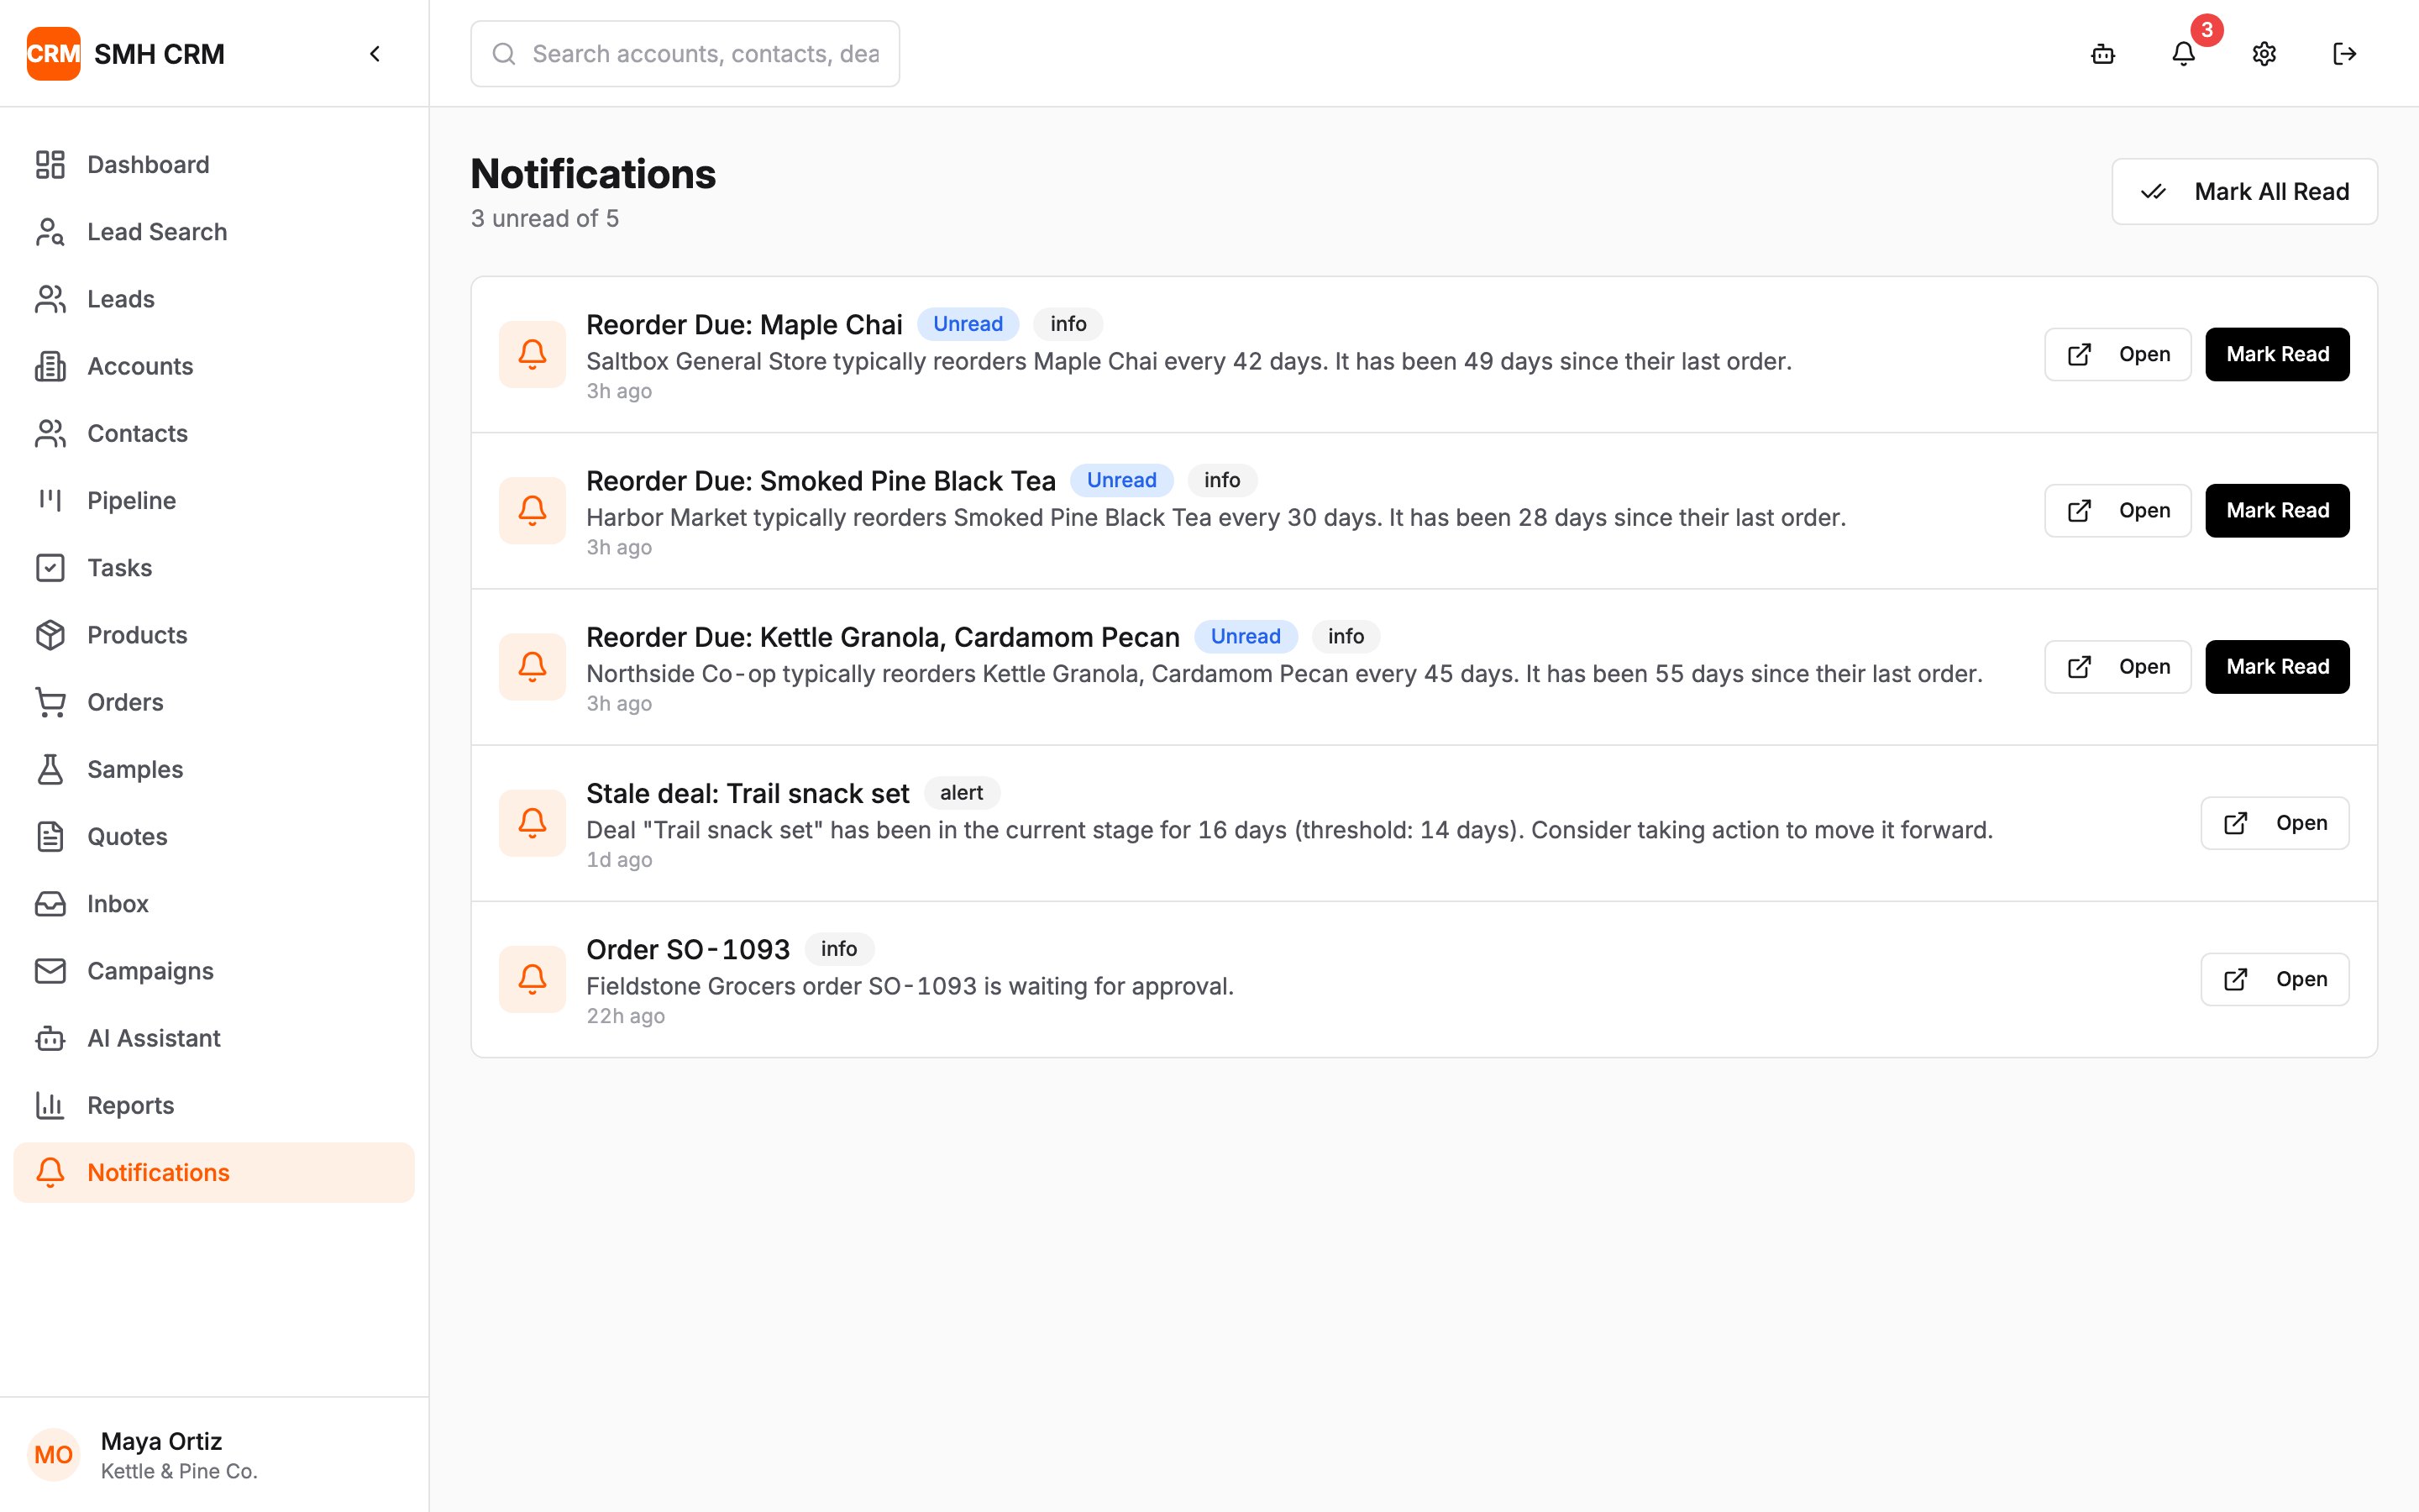Viewport: 2419px width, 1512px height.
Task: Open the Orders page
Action: [214, 702]
